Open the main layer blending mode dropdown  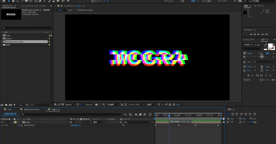pos(98,122)
